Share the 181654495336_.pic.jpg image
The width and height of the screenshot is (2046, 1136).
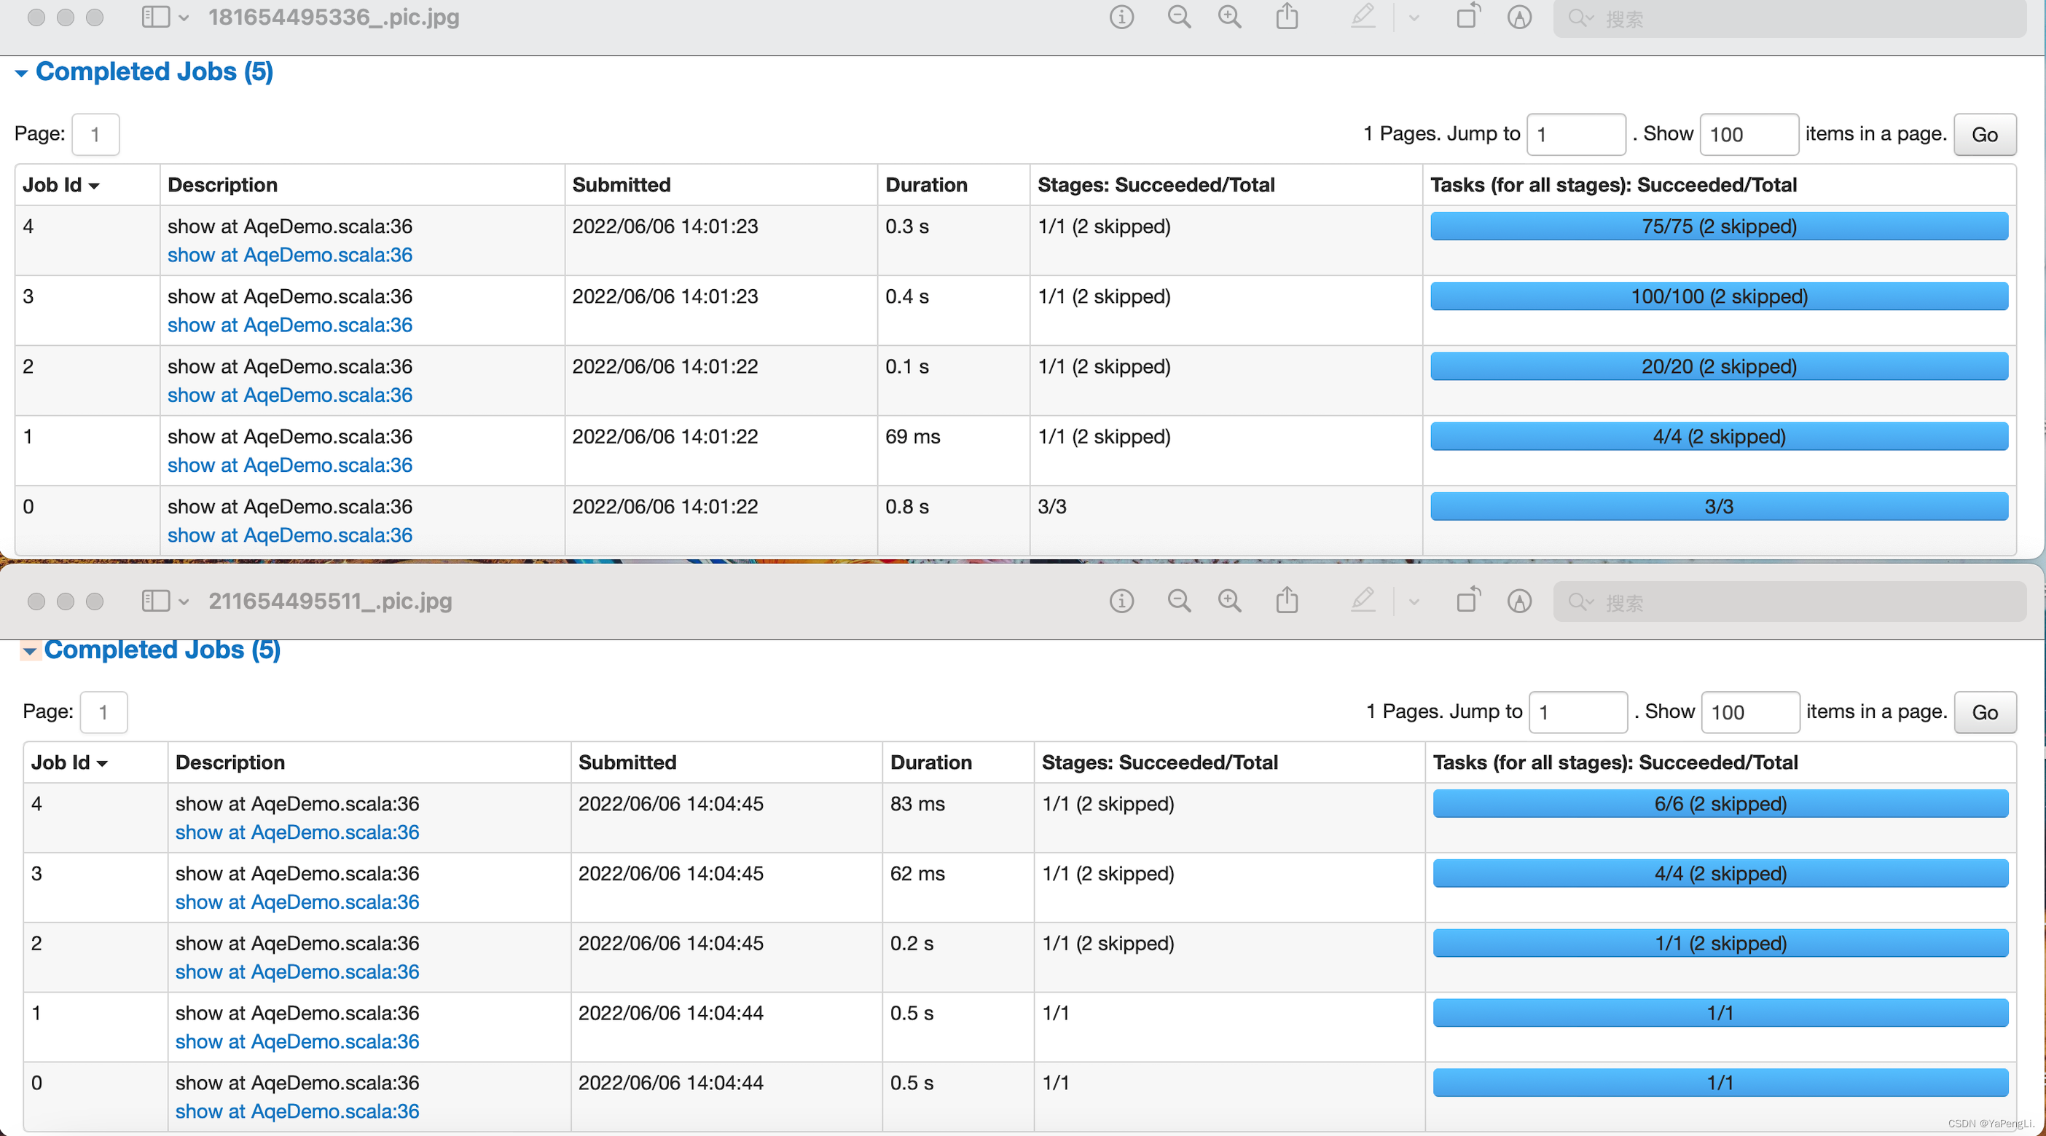click(1287, 17)
